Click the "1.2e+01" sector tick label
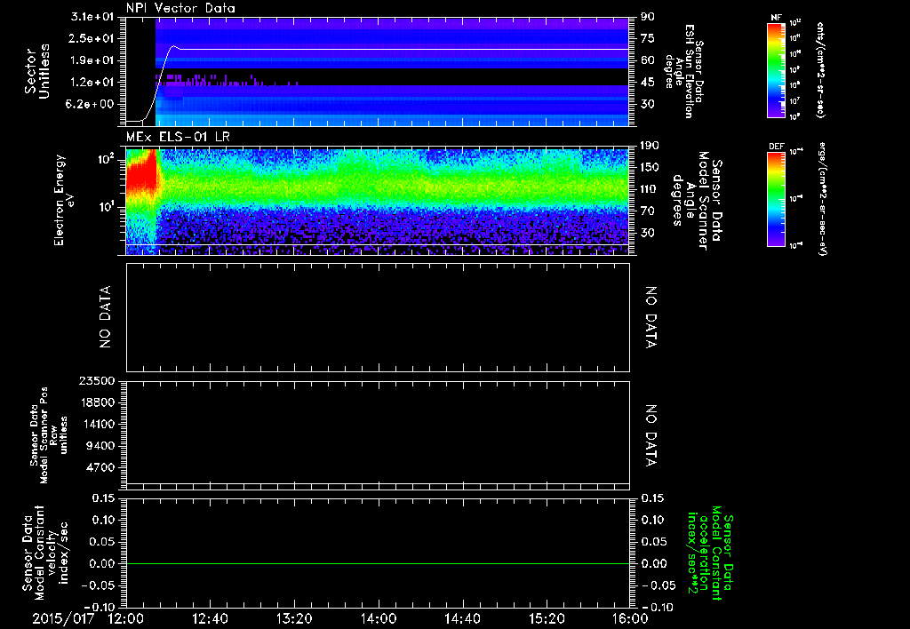Image resolution: width=910 pixels, height=629 pixels. click(x=92, y=83)
